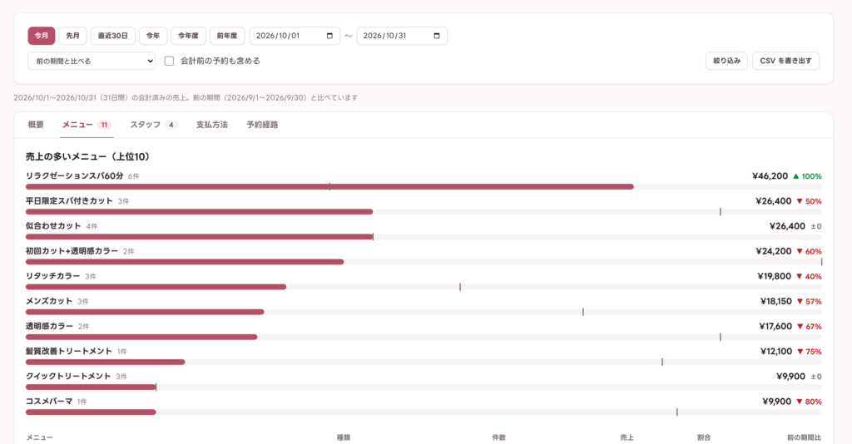Click the 透明感カラー 2件 menu name

coord(49,326)
